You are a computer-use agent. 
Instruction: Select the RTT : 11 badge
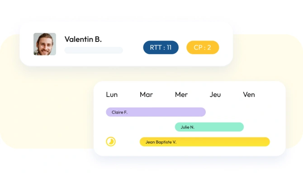click(161, 47)
